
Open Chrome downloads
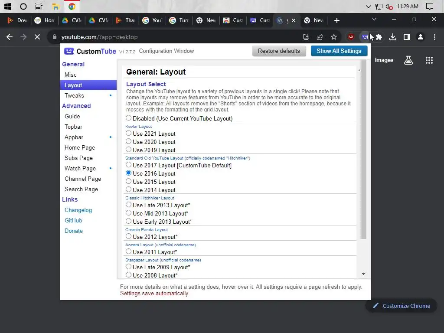tap(393, 37)
